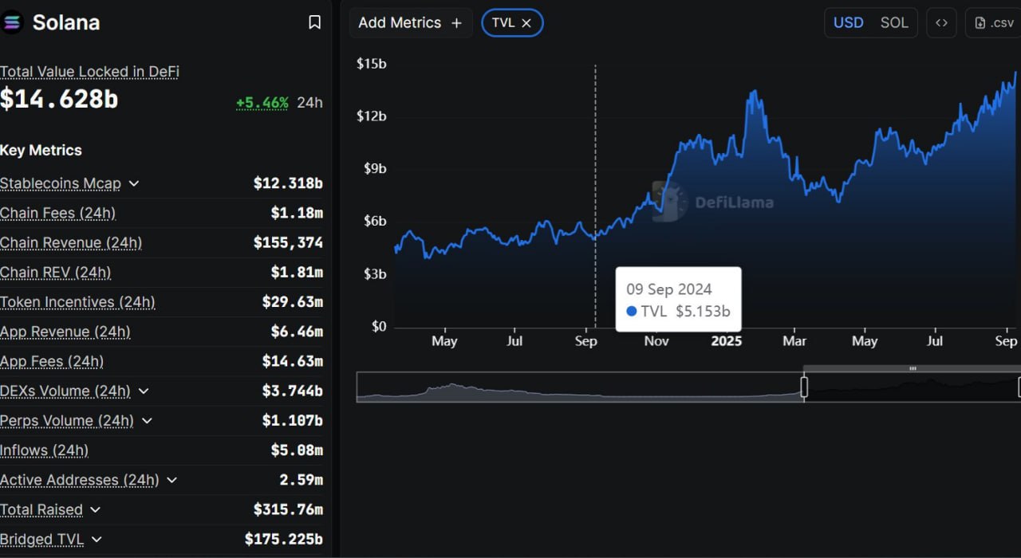Select the TVL metric chip

503,23
